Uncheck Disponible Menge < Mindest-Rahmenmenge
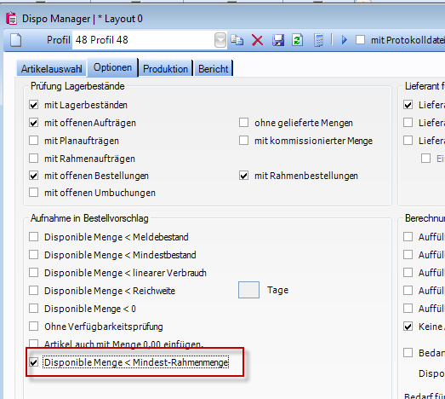 34,362
